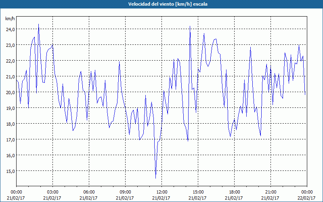Click the 18,0 y-axis label
The height and width of the screenshot is (202, 323).
[x=10, y=124]
